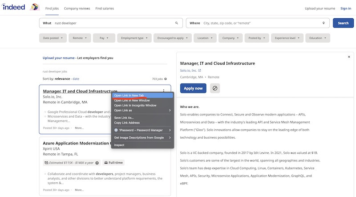Screen dimensions: 356x197
Task: Open Manager, IT and Cloud Infrastructure job title
Action: (80, 91)
